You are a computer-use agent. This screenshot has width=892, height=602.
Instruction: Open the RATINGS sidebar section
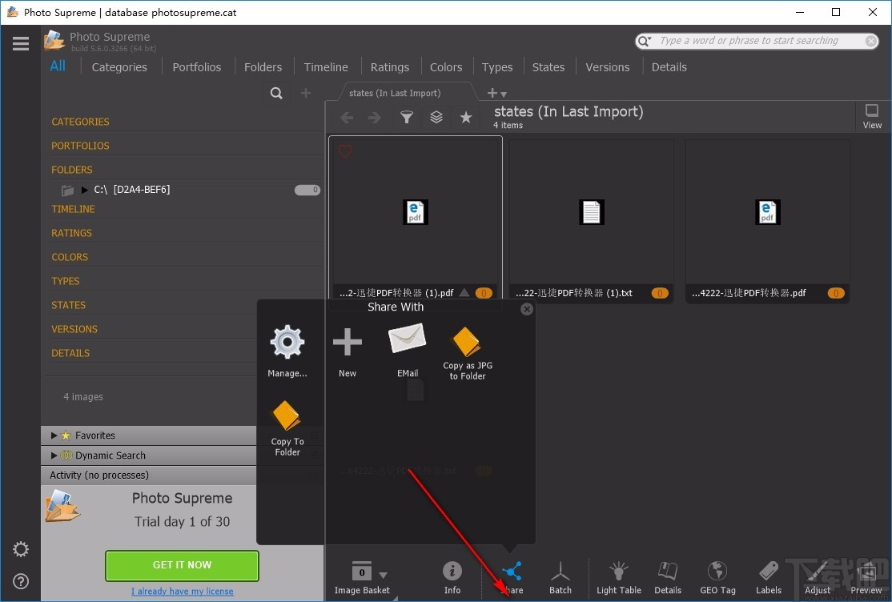coord(72,233)
